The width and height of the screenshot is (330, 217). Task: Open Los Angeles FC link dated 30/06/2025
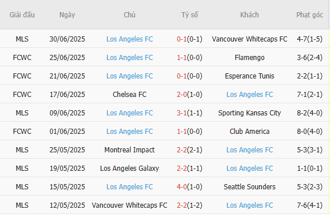click(x=130, y=39)
